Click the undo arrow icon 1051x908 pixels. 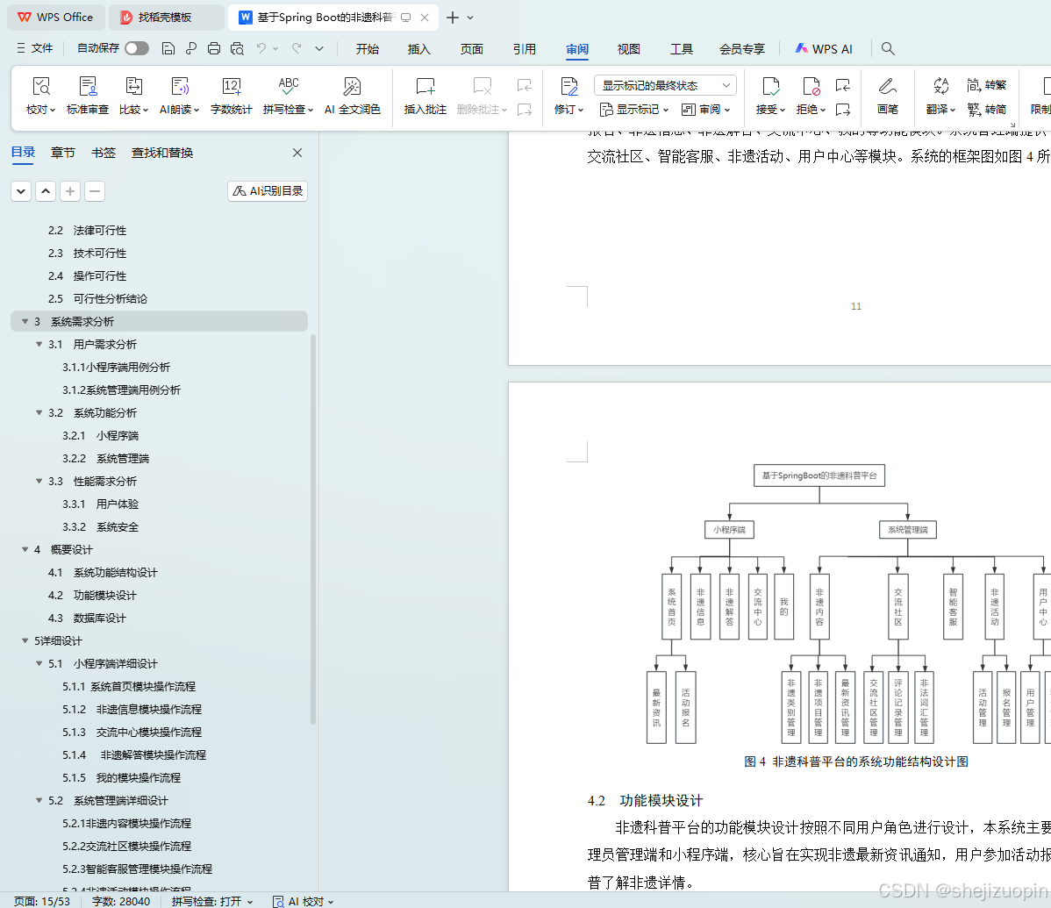pyautogui.click(x=261, y=48)
